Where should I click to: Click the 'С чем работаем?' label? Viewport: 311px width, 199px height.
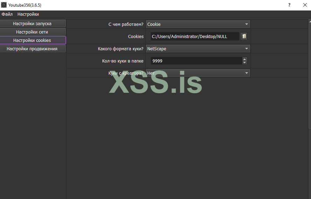(x=126, y=24)
